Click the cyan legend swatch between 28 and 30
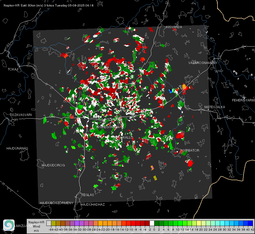Viewport: 255px width, 234px height. point(222,223)
